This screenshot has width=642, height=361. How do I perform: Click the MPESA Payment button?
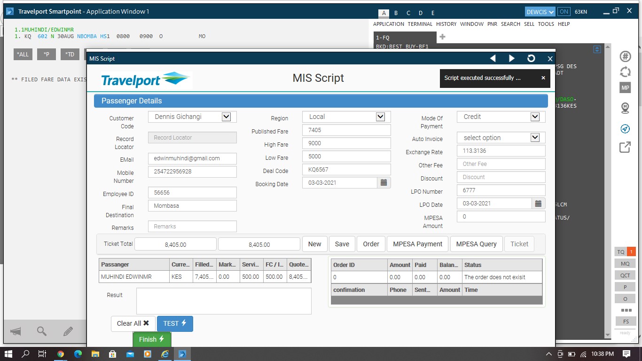(418, 244)
